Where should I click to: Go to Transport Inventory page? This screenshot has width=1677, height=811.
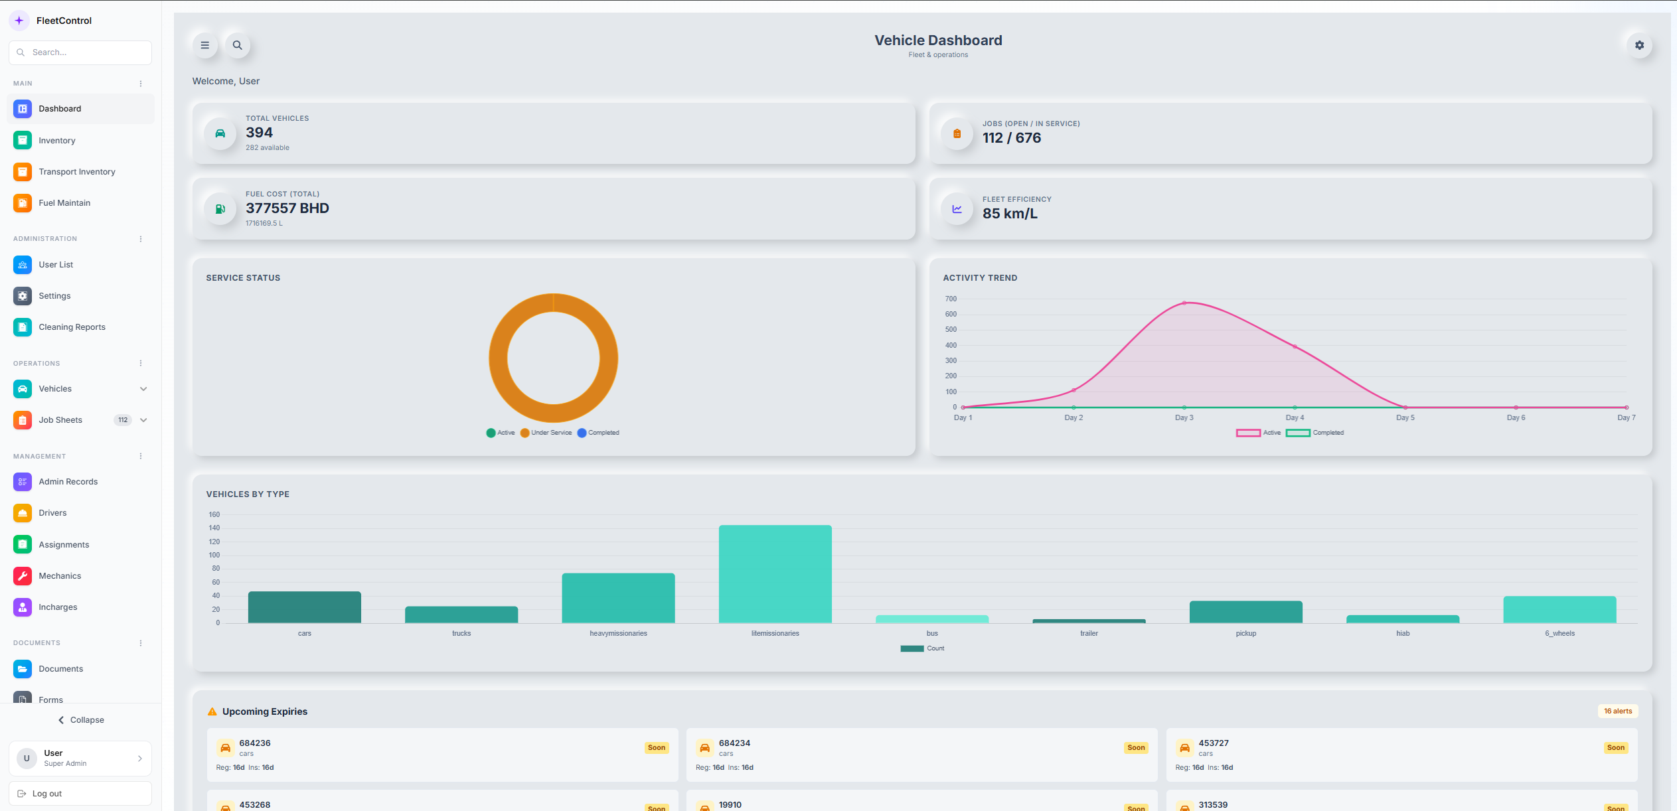tap(80, 172)
